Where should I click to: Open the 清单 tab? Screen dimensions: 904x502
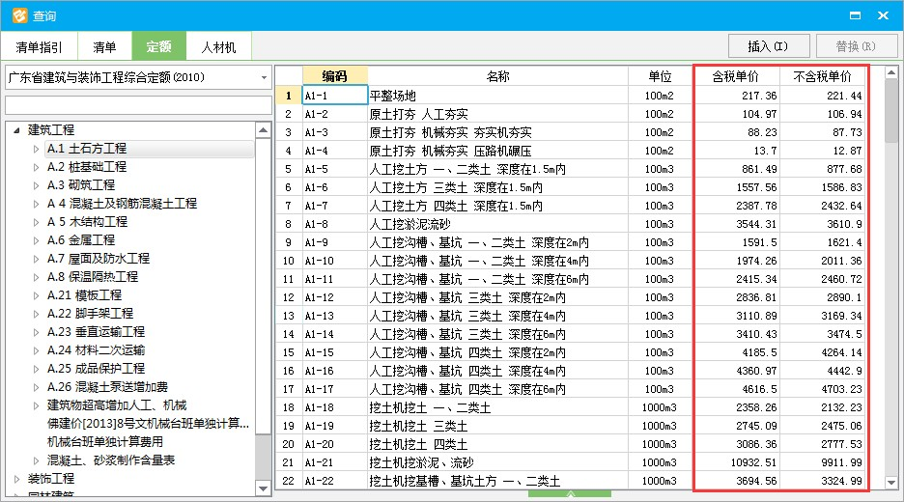pyautogui.click(x=104, y=46)
